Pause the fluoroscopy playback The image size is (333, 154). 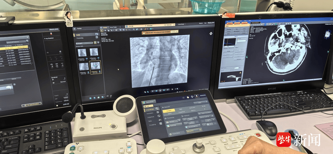pos(160,91)
